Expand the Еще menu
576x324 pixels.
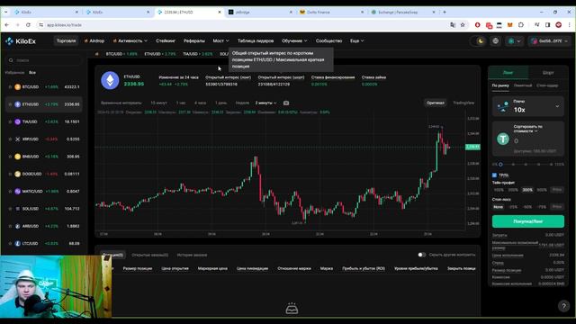(x=356, y=40)
